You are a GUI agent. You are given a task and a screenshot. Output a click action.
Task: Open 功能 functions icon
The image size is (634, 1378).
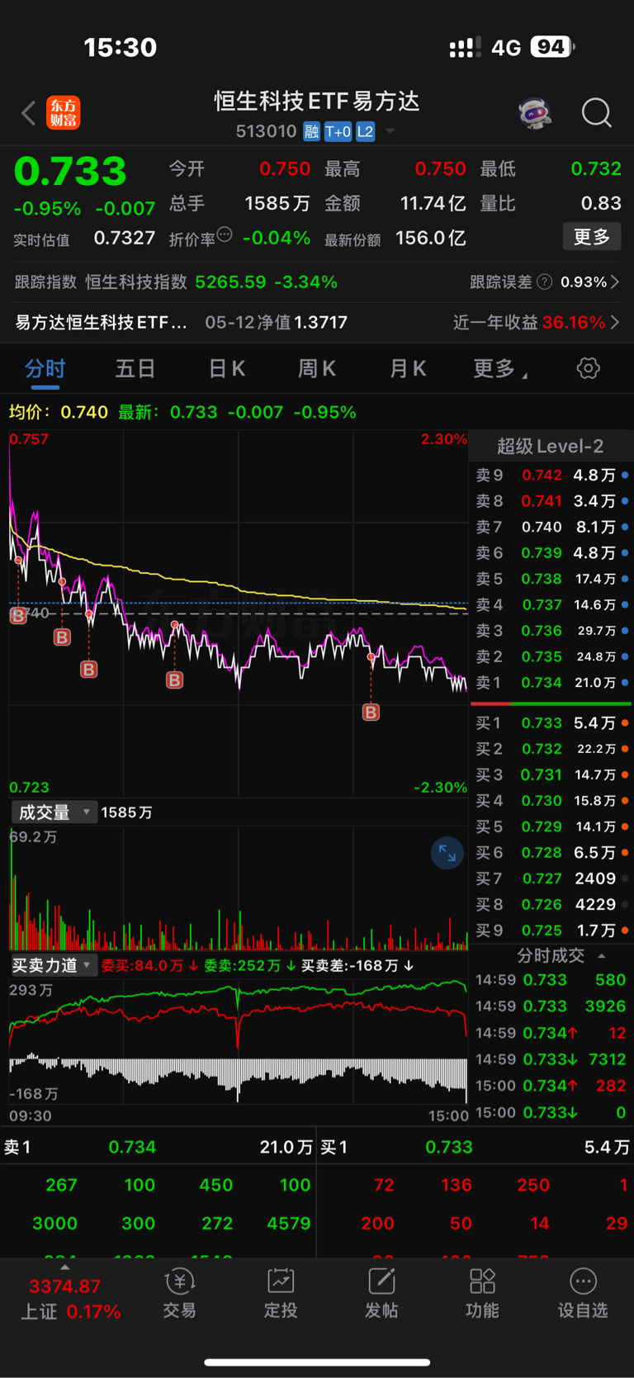point(482,1294)
